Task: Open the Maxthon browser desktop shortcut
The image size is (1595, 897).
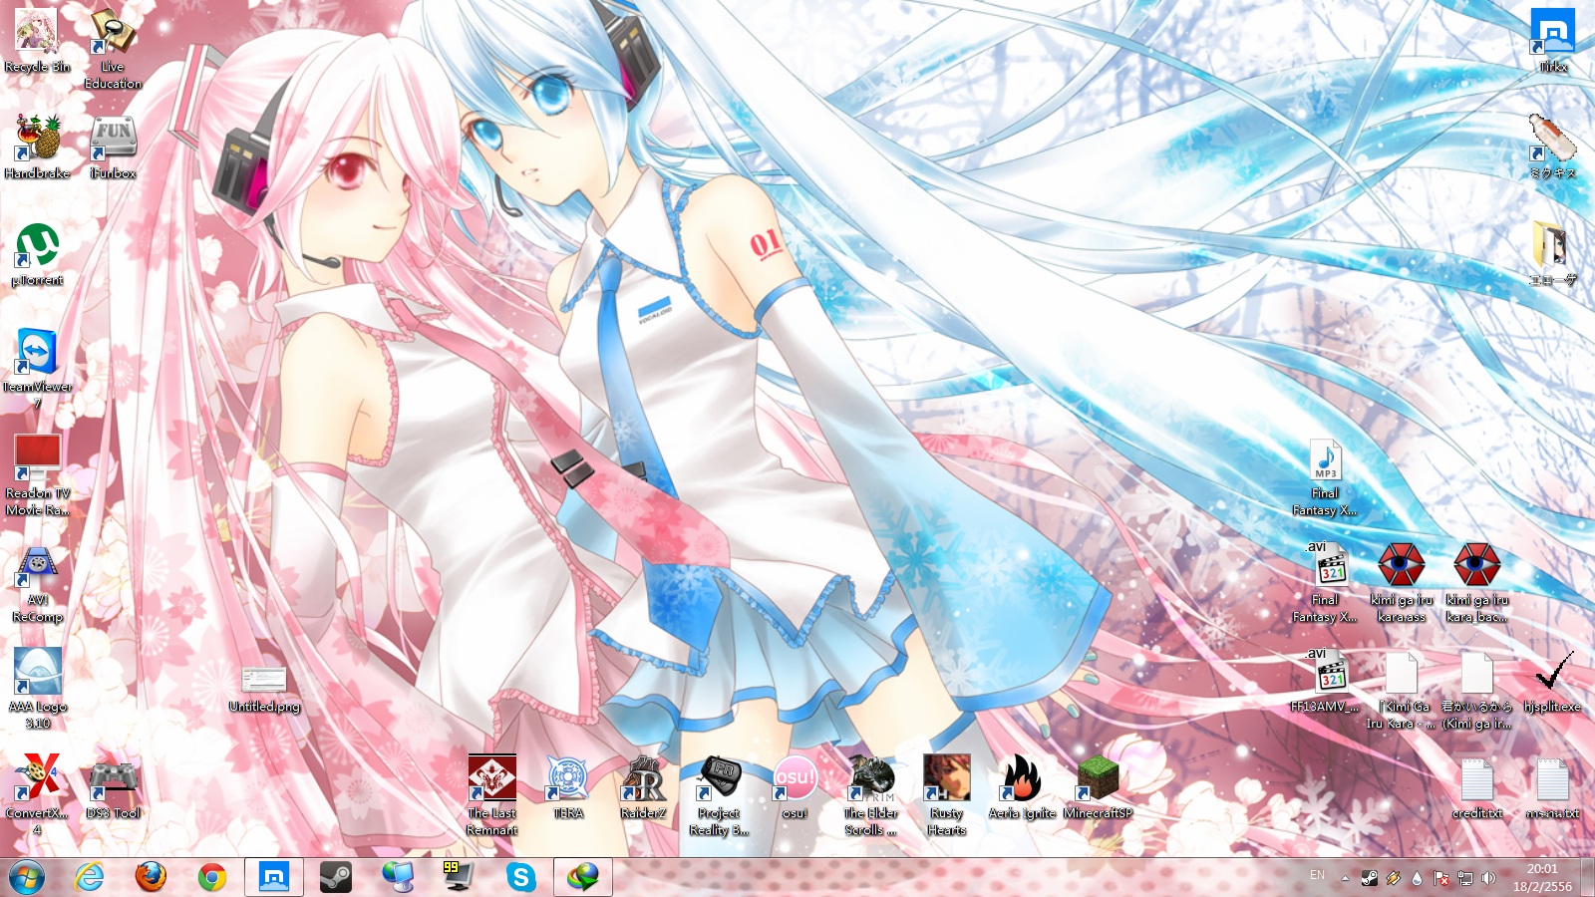Action: click(1552, 42)
